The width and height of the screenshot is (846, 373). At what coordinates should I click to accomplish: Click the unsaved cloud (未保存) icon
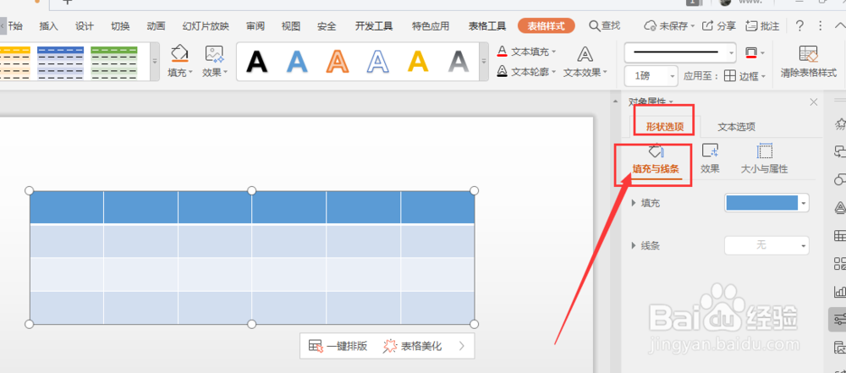[x=651, y=25]
